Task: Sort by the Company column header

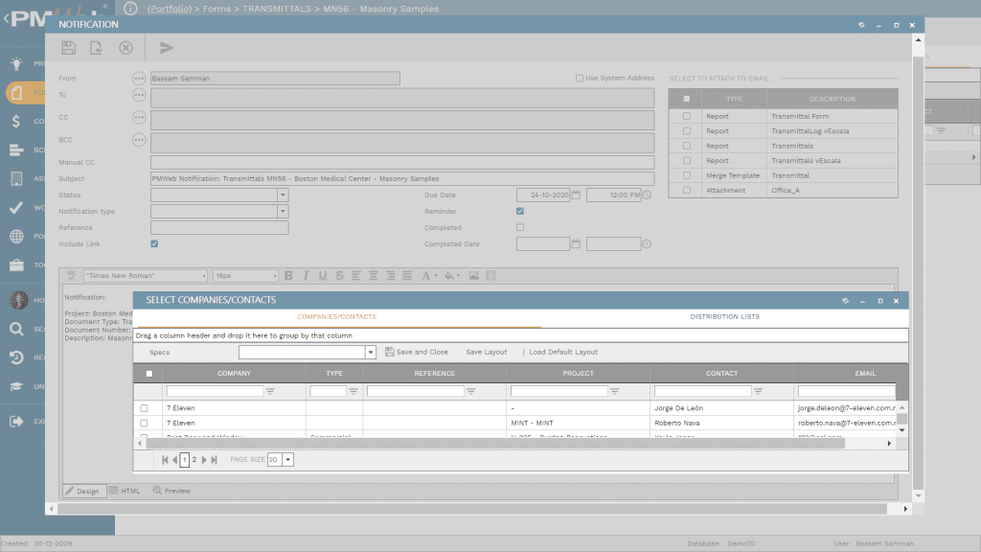Action: (x=234, y=374)
